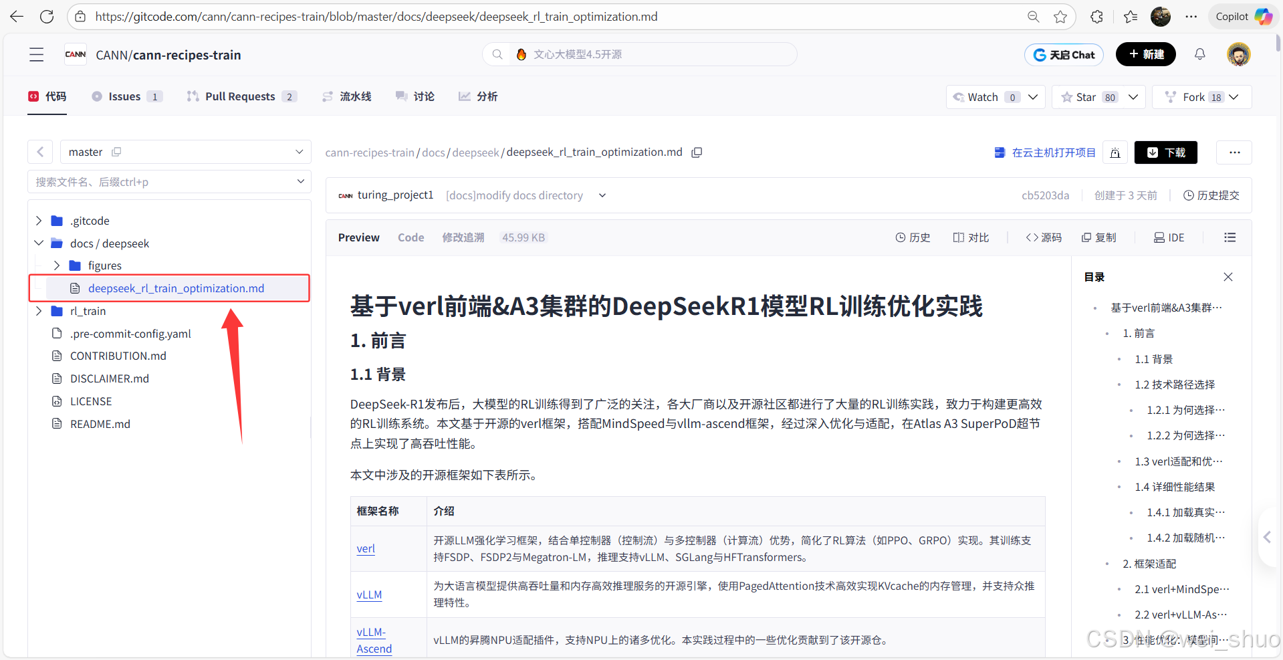The width and height of the screenshot is (1283, 660).
Task: Open the master branch dropdown
Action: 185,152
